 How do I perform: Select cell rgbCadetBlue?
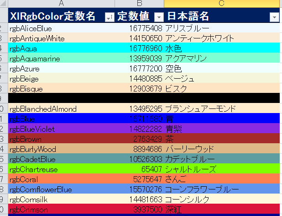61,159
